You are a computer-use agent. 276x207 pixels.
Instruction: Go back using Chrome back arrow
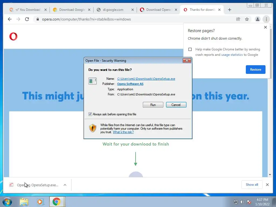[x=10, y=19]
